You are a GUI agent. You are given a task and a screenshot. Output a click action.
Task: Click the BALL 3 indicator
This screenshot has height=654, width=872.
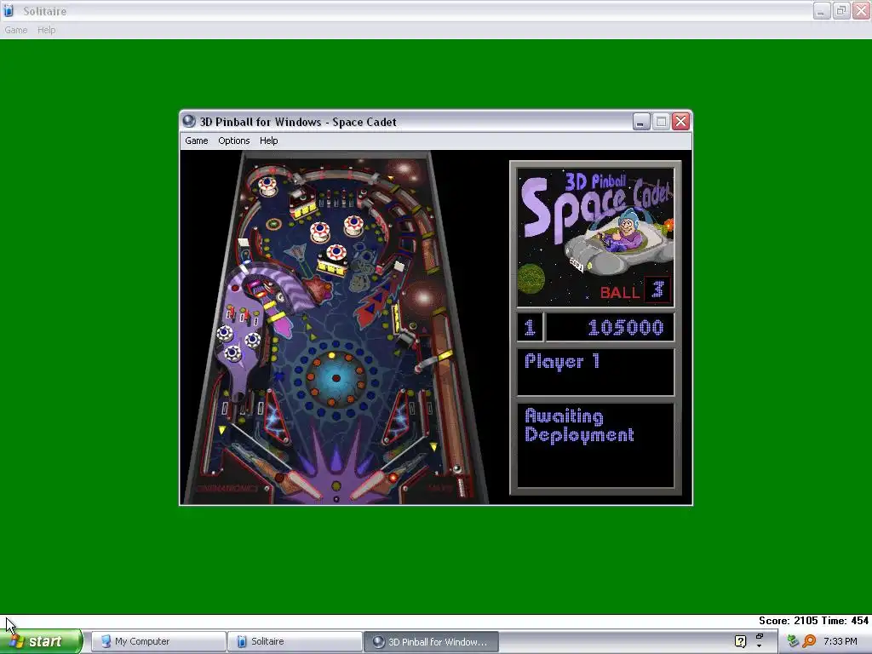(x=635, y=290)
